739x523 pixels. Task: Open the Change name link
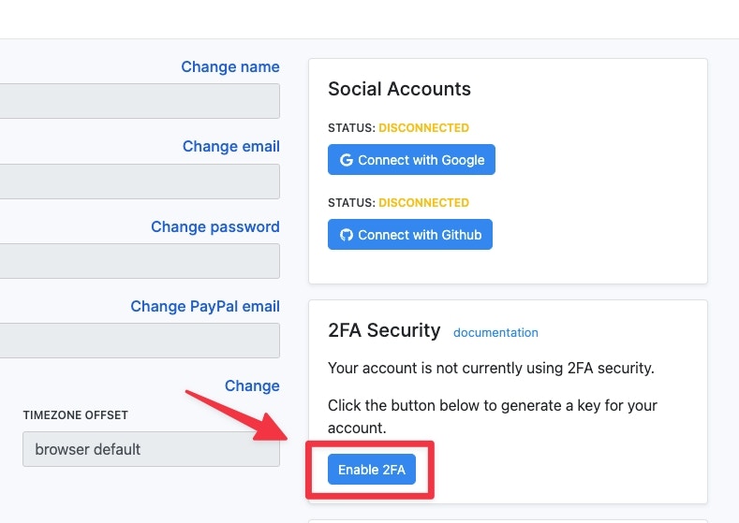pyautogui.click(x=230, y=66)
